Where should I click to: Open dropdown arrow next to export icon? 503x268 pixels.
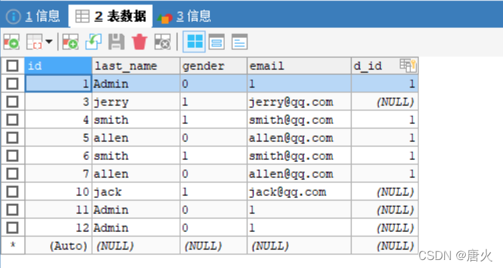[x=49, y=42]
